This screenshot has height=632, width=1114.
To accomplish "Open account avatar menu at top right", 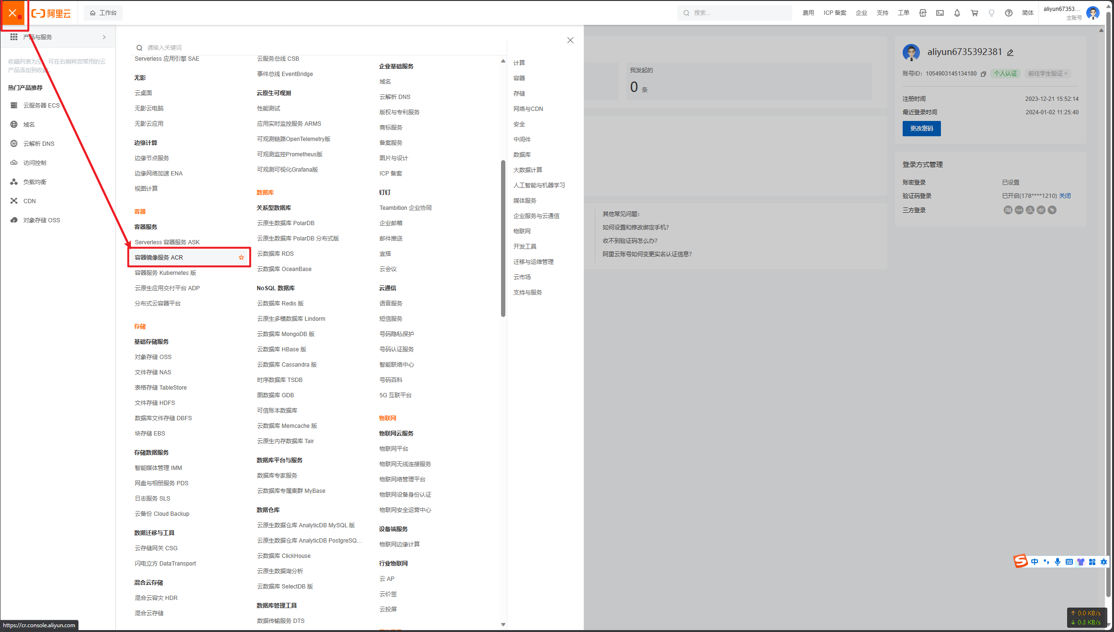I will [1092, 13].
